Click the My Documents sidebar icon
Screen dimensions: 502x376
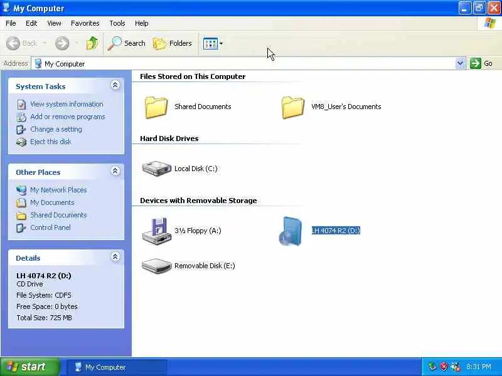pyautogui.click(x=21, y=202)
